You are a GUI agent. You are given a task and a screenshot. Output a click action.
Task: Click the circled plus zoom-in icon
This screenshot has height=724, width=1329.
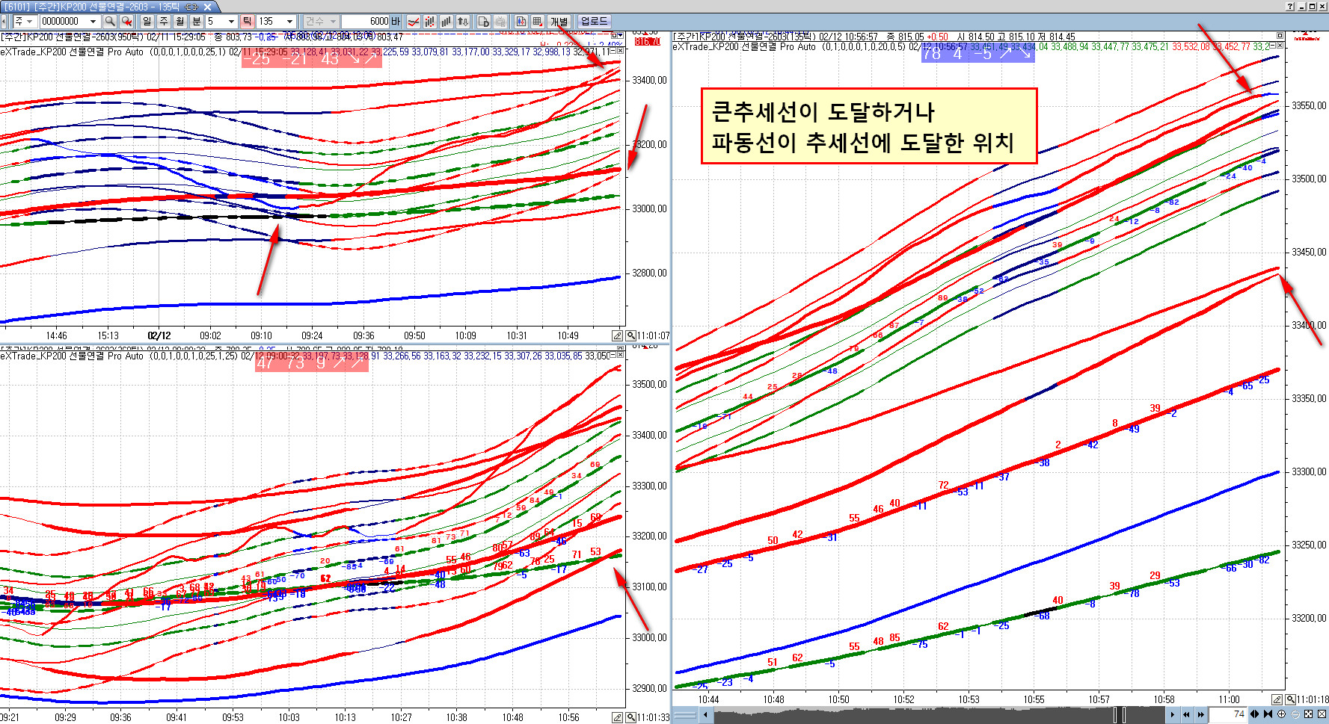[1281, 714]
